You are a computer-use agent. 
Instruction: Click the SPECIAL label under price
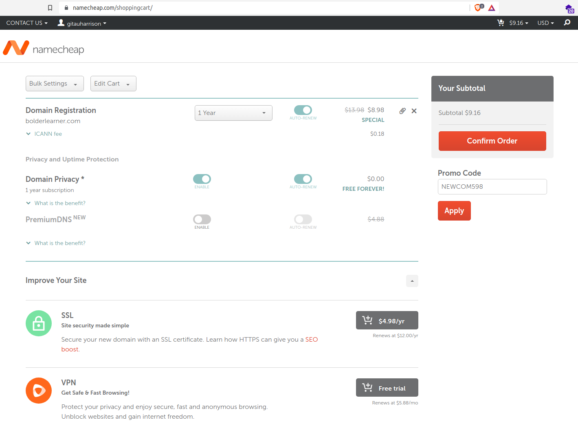click(x=373, y=120)
